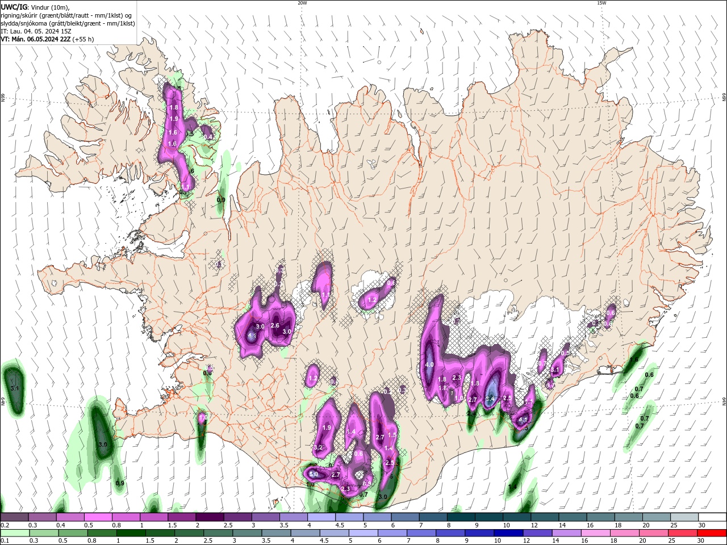Click the '3.2' snowfall value on the map

318,448
